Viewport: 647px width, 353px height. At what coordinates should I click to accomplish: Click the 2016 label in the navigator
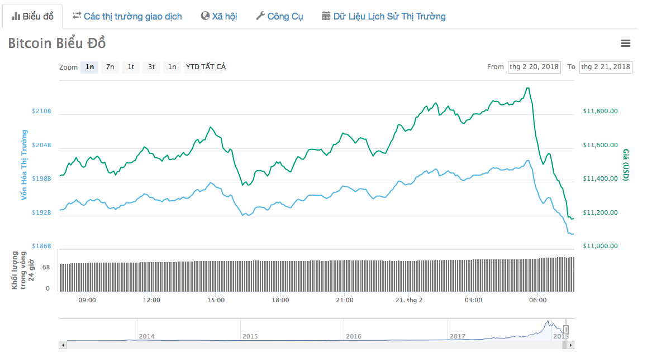[x=354, y=336]
